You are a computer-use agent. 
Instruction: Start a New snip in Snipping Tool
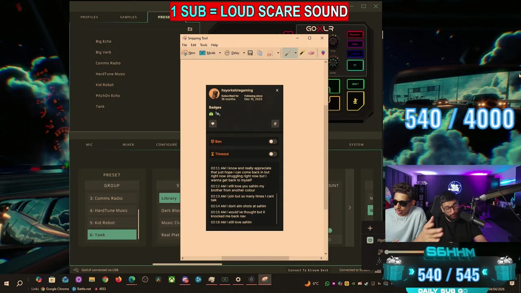tap(188, 53)
